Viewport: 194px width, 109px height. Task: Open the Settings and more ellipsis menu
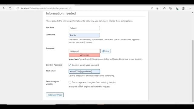tap(190, 8)
